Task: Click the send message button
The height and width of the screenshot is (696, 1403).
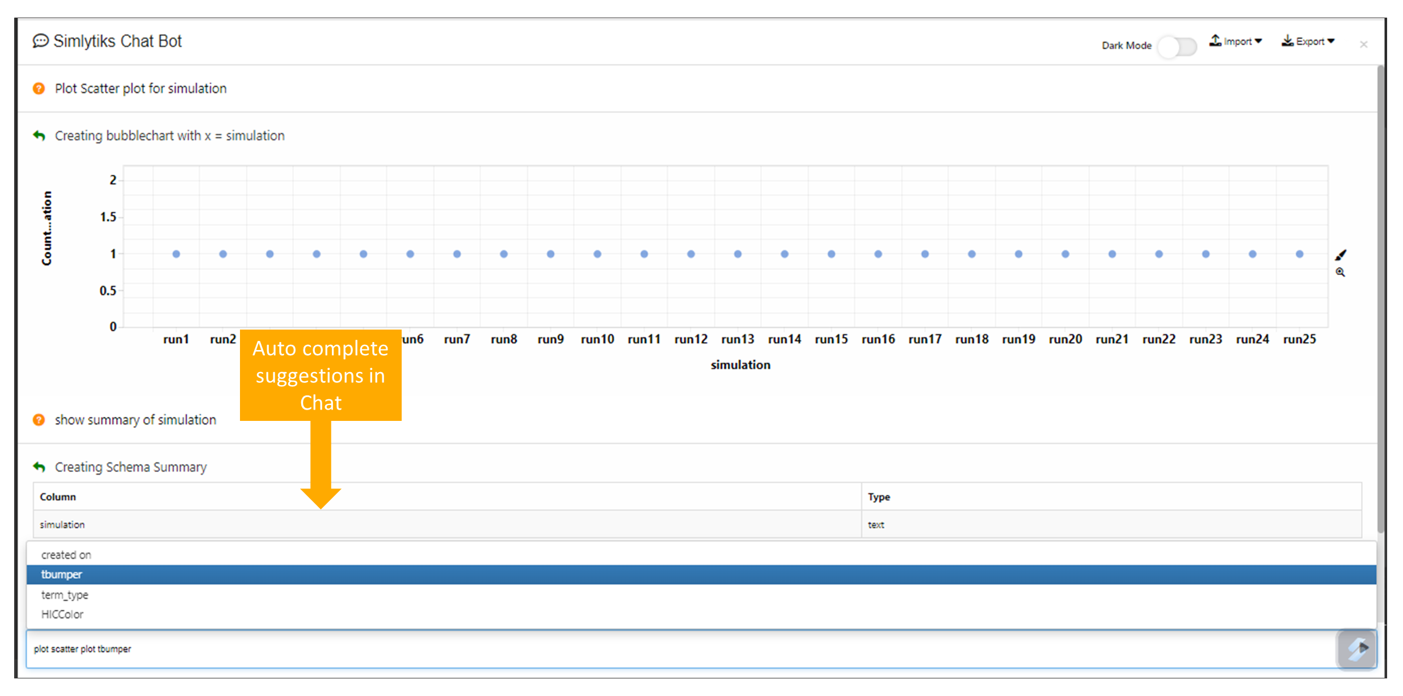Action: 1356,648
